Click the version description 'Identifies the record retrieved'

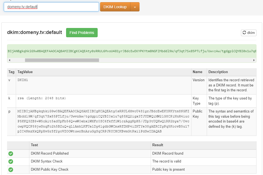coord(231,85)
